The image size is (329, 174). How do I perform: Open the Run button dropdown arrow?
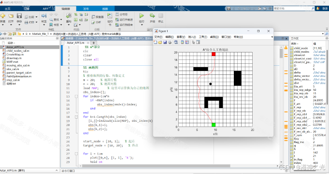coord(142,25)
